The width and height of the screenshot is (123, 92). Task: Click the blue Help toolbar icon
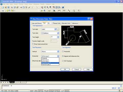pyautogui.click(x=63, y=7)
